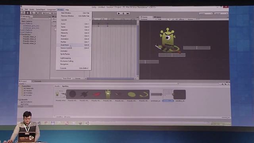The image size is (254, 143).
Task: Choose Console from the Window menu
Action: [74, 68]
